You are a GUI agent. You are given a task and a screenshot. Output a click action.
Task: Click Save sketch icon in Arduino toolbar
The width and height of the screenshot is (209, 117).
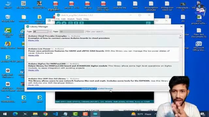[81, 23]
